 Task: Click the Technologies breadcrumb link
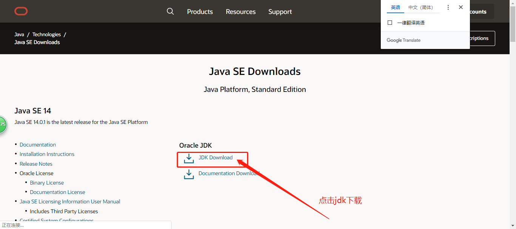[46, 34]
